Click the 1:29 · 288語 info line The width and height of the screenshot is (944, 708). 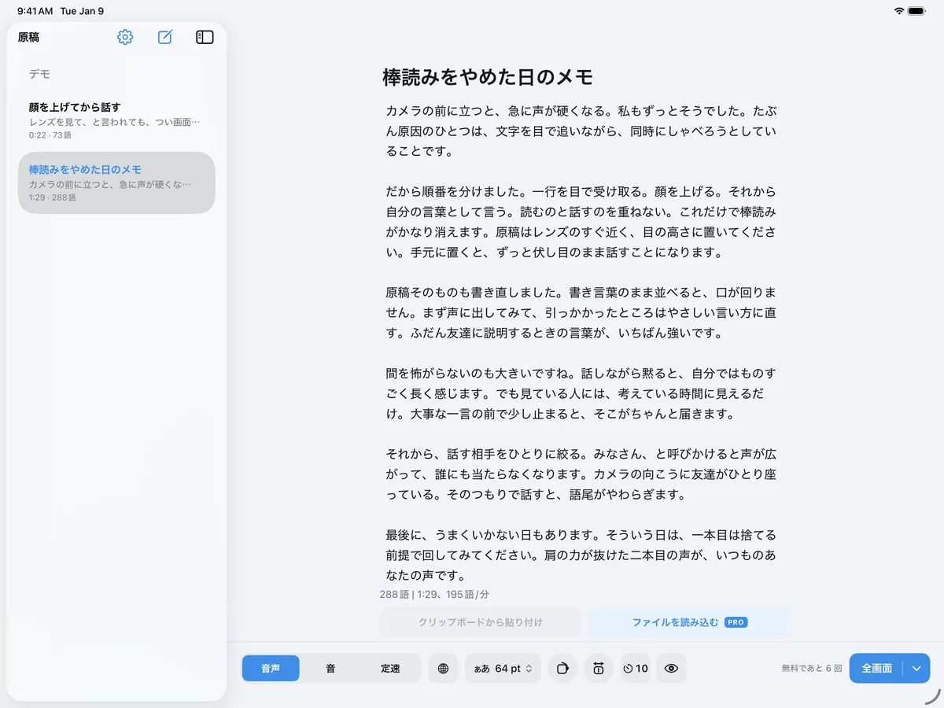point(53,197)
